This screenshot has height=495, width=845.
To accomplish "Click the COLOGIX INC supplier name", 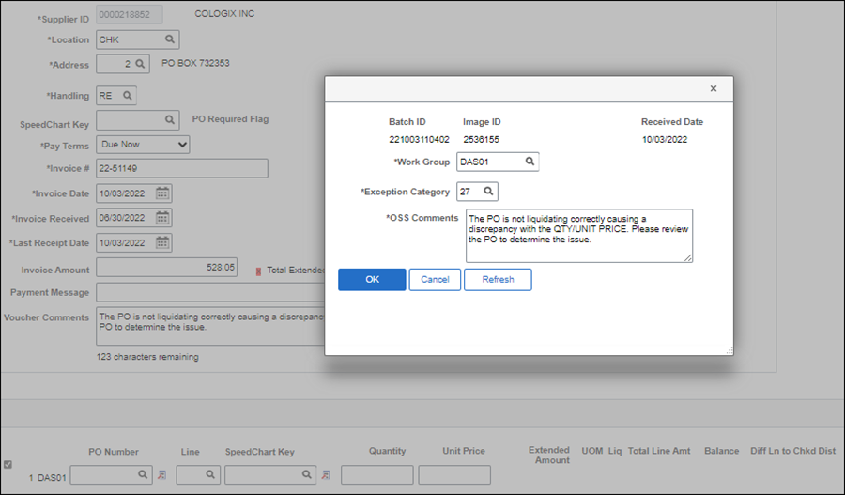I will [224, 13].
